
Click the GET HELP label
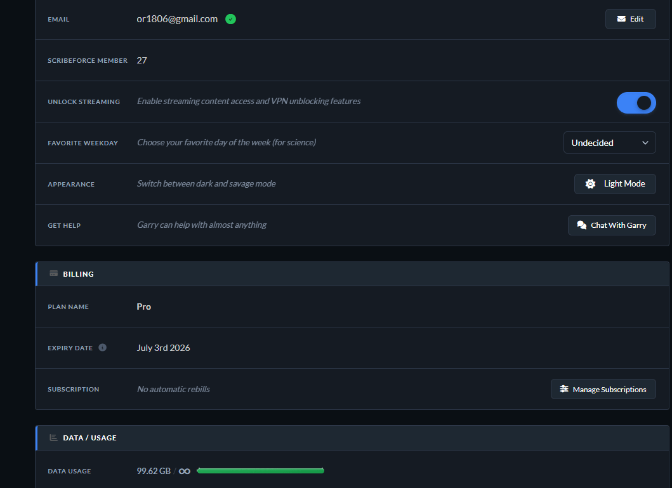[x=64, y=225]
